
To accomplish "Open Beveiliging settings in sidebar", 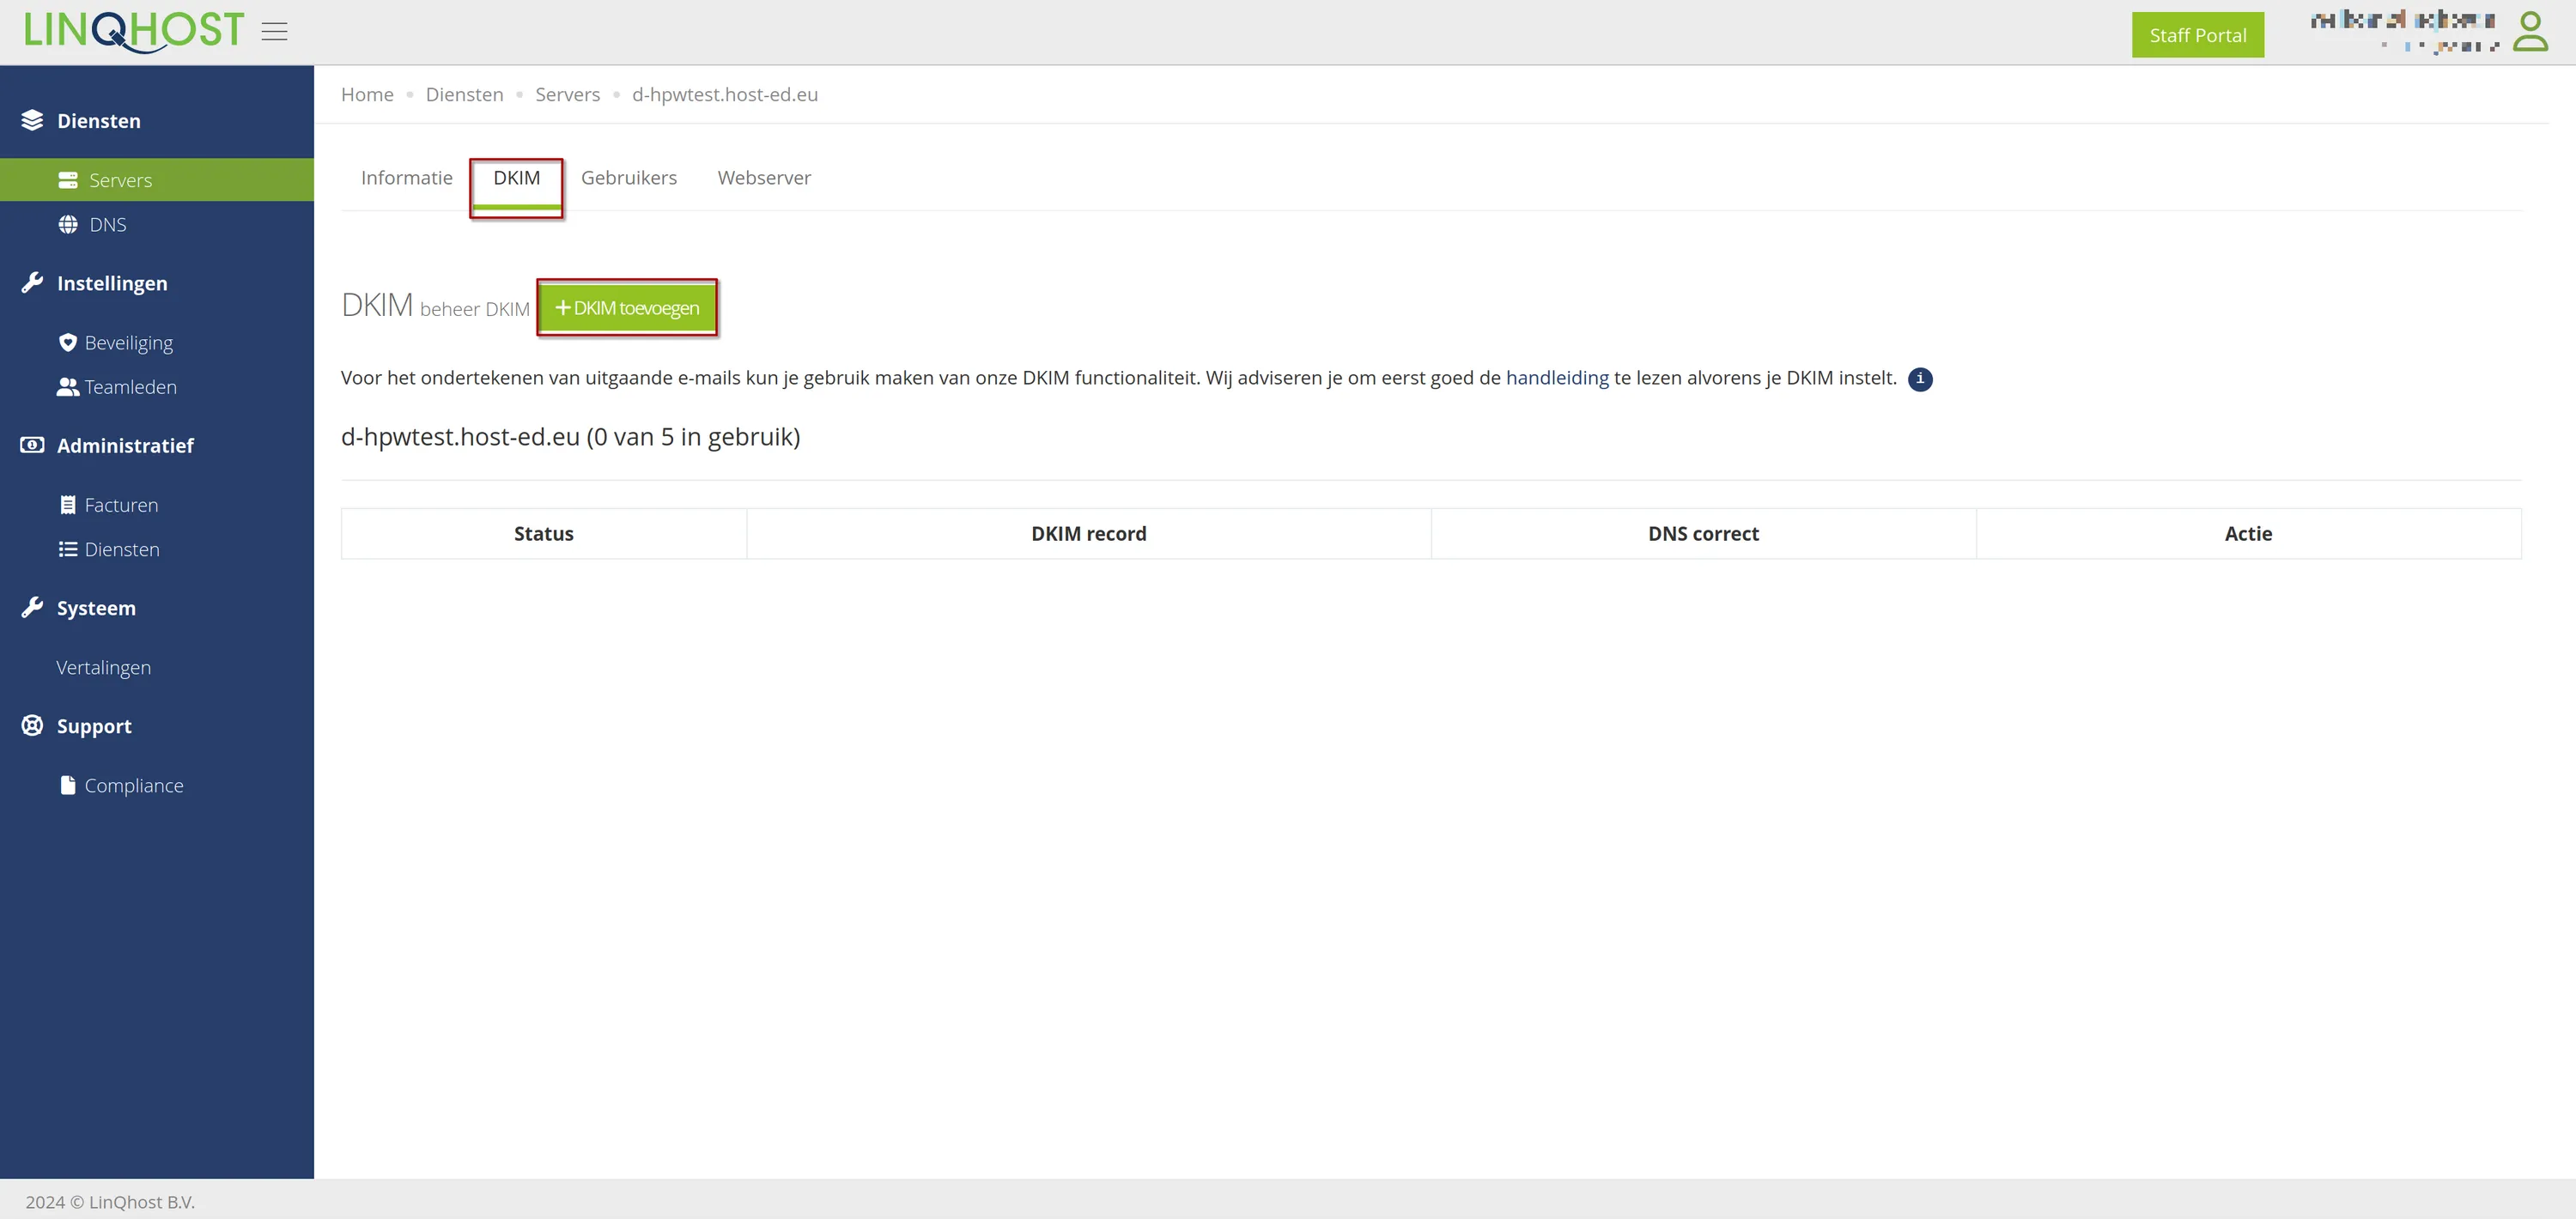I will click(128, 343).
